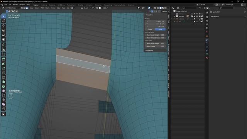This screenshot has width=247, height=139.
Task: Collapse the Transform panel
Action: tap(145, 15)
